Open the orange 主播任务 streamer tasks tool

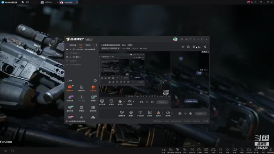coord(93,88)
